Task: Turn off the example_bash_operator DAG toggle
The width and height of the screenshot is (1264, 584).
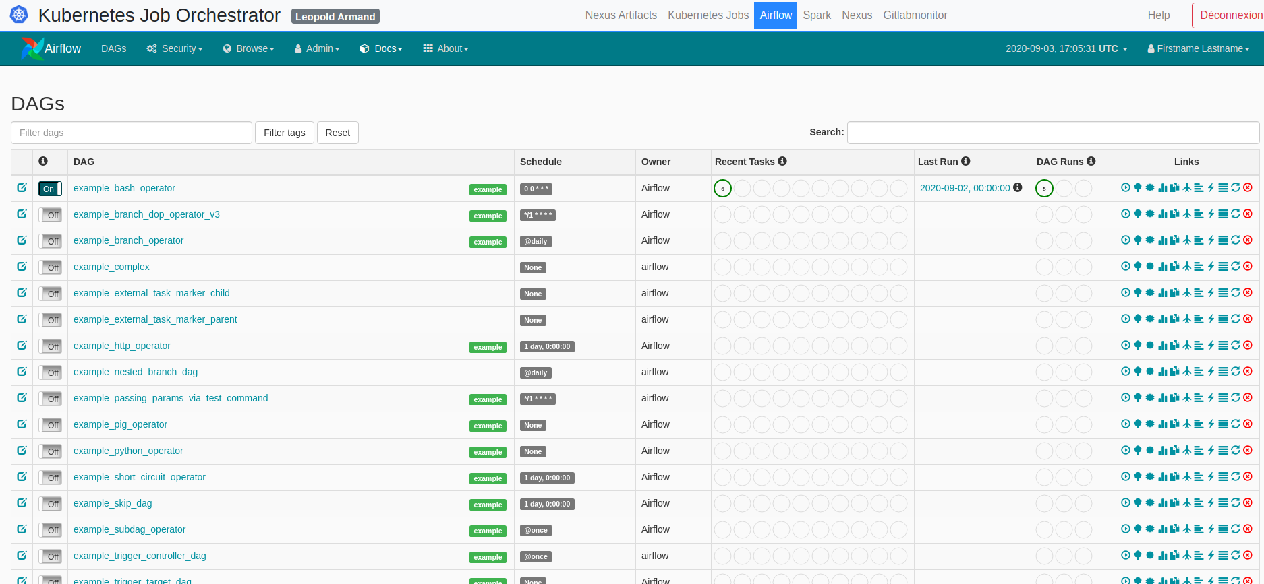Action: pyautogui.click(x=50, y=189)
